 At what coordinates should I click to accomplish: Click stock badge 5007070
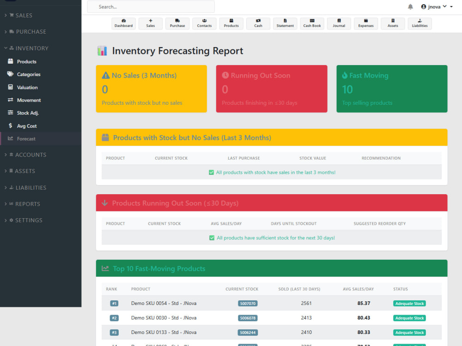pyautogui.click(x=248, y=304)
